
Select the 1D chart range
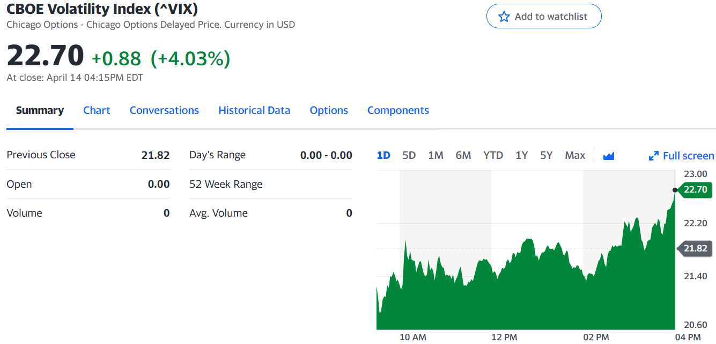point(383,155)
